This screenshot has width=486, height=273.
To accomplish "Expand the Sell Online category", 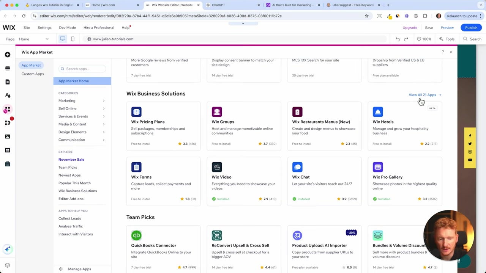I will pyautogui.click(x=82, y=108).
